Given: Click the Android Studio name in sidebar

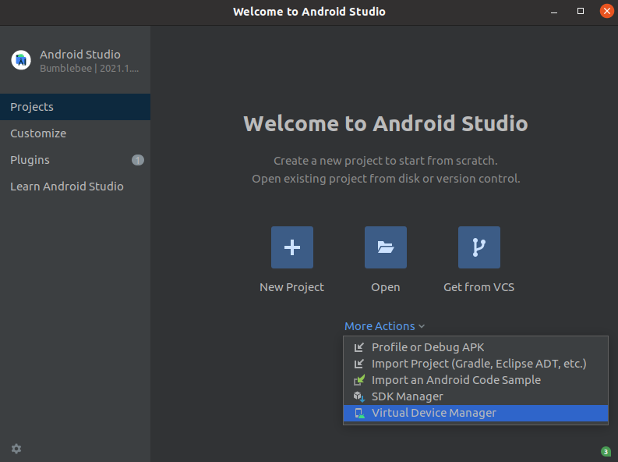Looking at the screenshot, I should tap(80, 55).
